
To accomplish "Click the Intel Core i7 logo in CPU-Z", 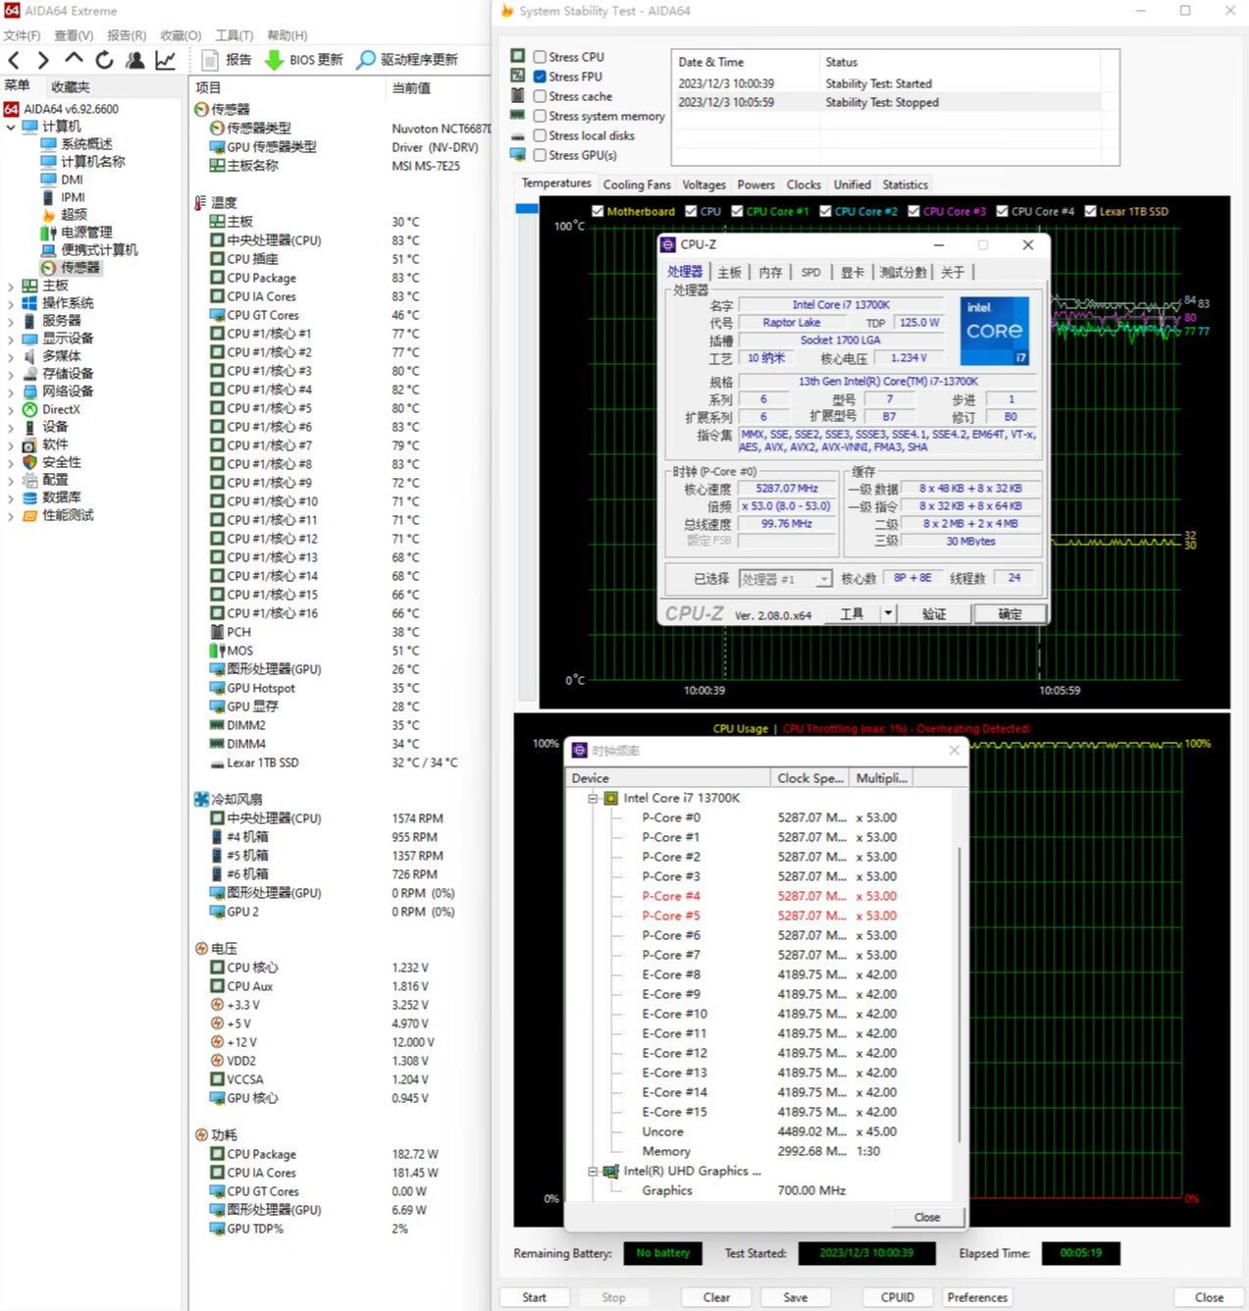I will point(994,332).
